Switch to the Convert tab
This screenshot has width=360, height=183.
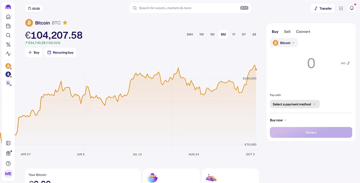pos(303,32)
